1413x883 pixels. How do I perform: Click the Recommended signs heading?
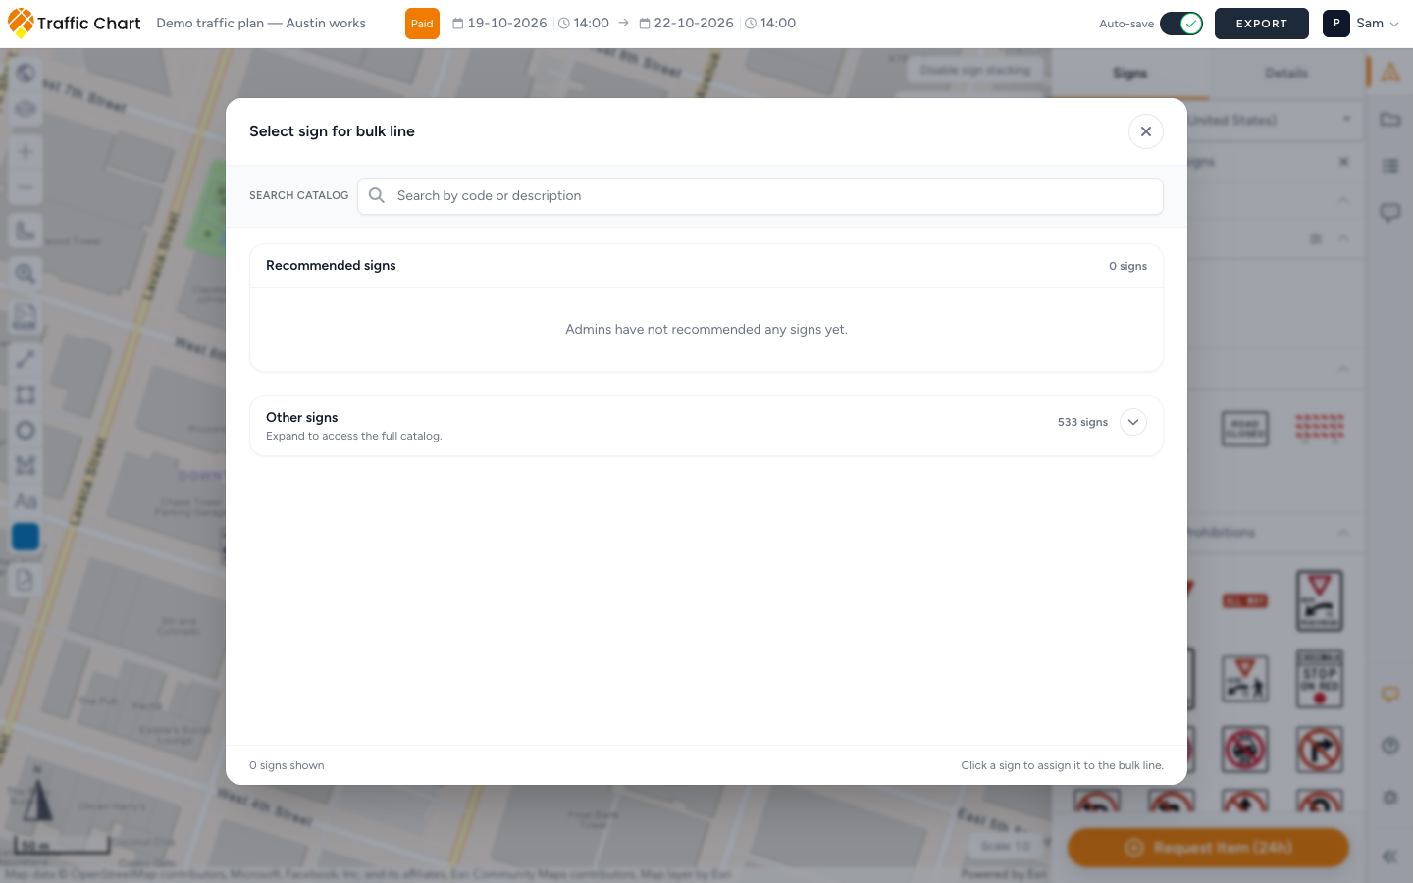331,266
